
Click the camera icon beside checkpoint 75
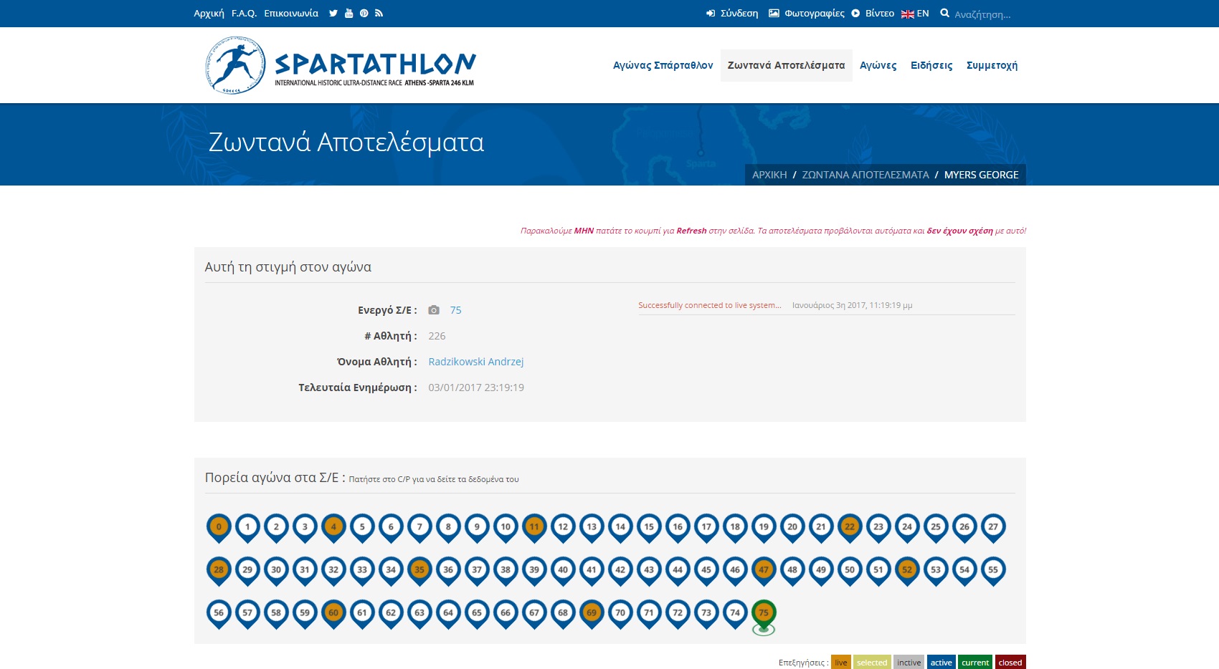[x=434, y=310]
